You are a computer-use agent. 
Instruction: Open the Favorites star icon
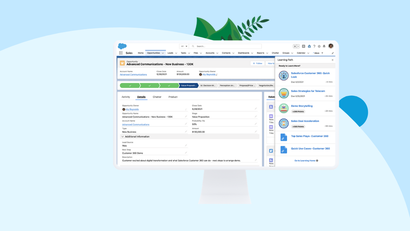[295, 46]
